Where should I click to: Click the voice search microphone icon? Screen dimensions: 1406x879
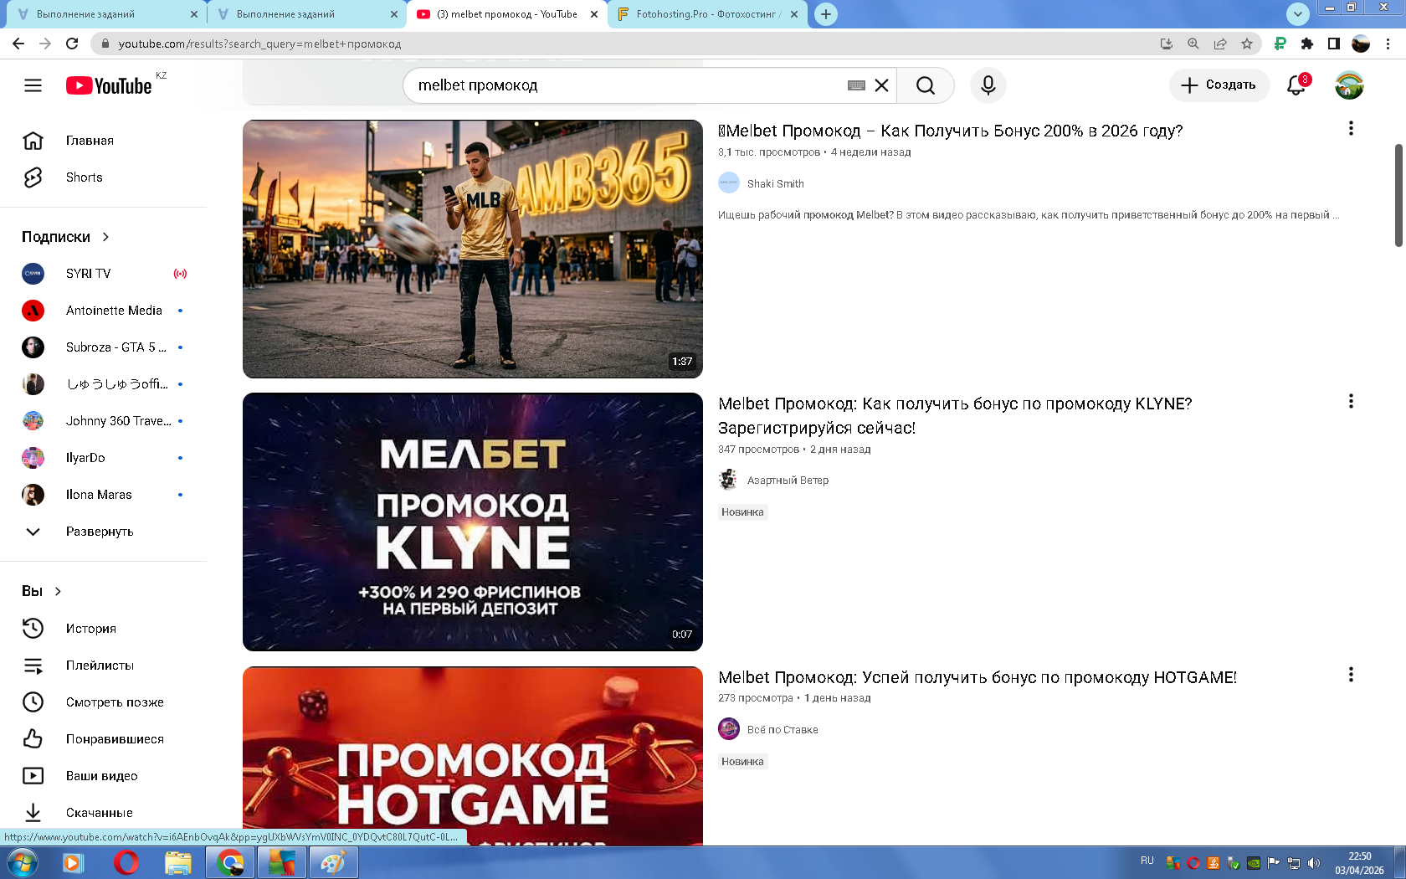click(x=988, y=85)
